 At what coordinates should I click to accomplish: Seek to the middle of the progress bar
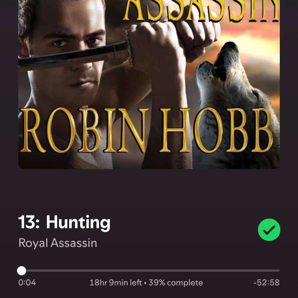tap(149, 271)
